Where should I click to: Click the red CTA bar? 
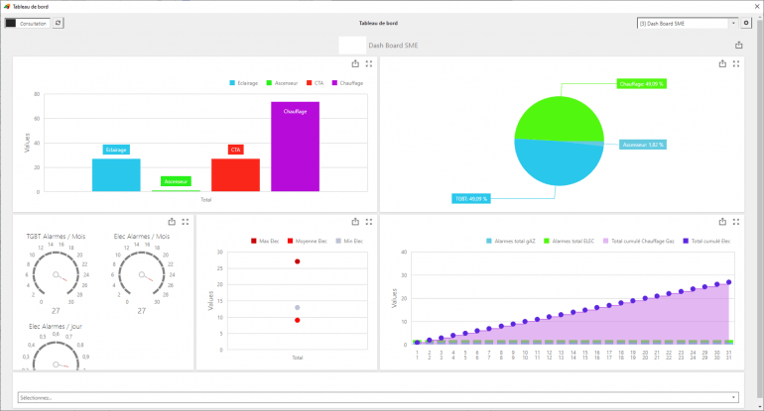[235, 174]
